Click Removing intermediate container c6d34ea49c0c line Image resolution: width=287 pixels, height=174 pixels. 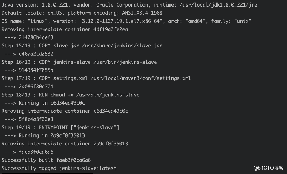click(65, 111)
